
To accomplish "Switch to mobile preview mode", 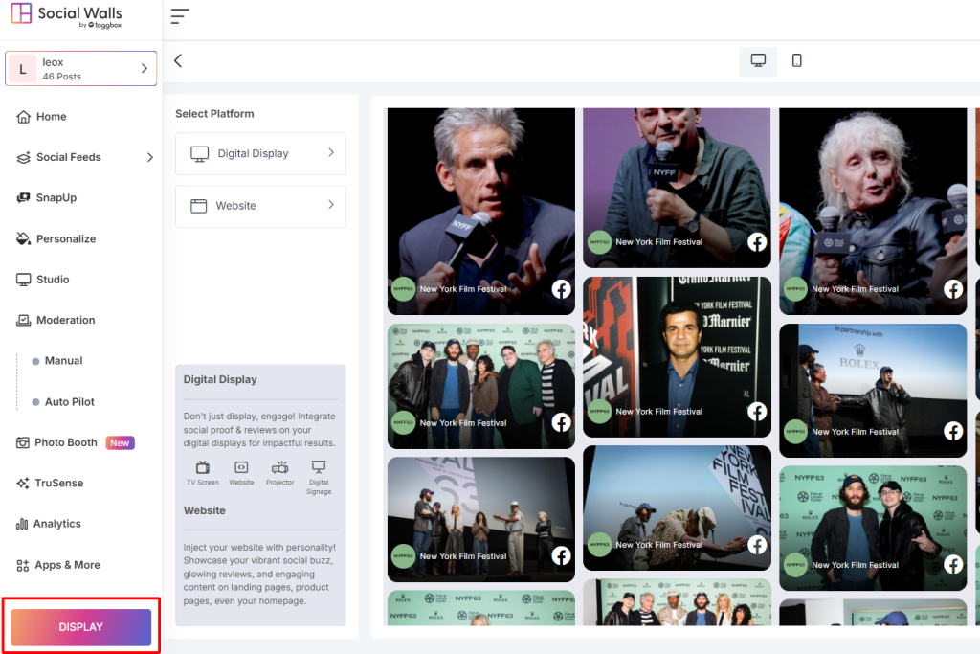I will [796, 60].
